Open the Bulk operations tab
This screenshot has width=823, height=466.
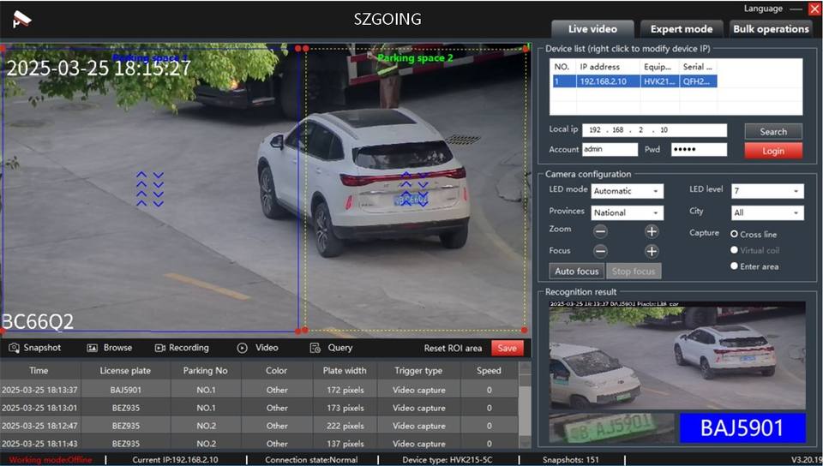coord(771,29)
